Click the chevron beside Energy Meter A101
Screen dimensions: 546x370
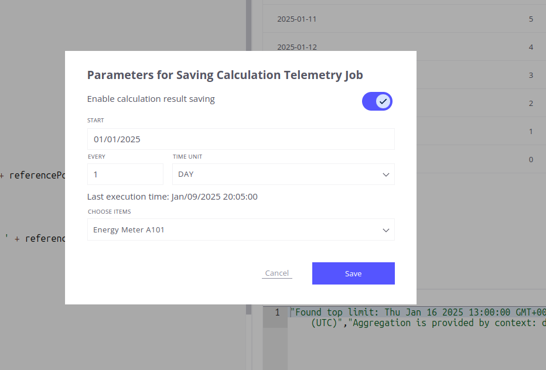coord(386,230)
